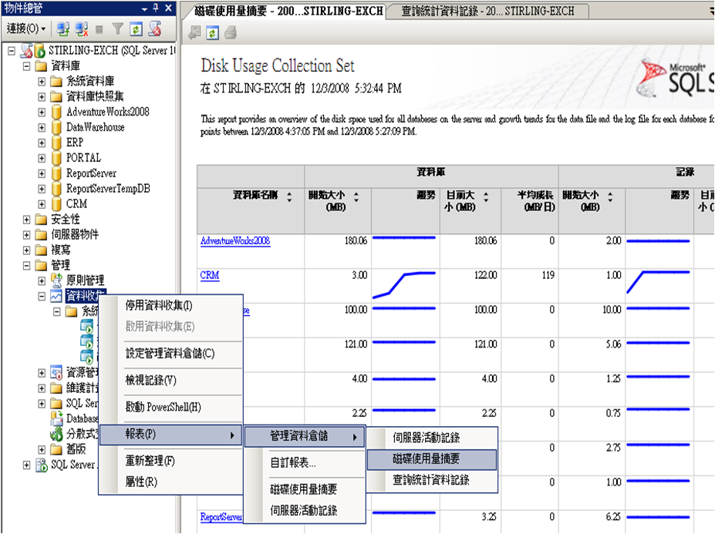Viewport: 715px width, 534px height.
Task: Click the refresh icon in Object Explorer toolbar
Action: point(136,29)
